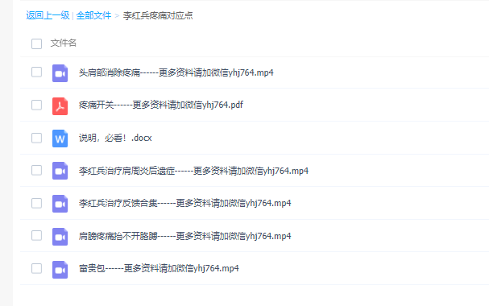Open 全部文件 breadcrumb link
Screen dimensions: 489x306
[93, 15]
